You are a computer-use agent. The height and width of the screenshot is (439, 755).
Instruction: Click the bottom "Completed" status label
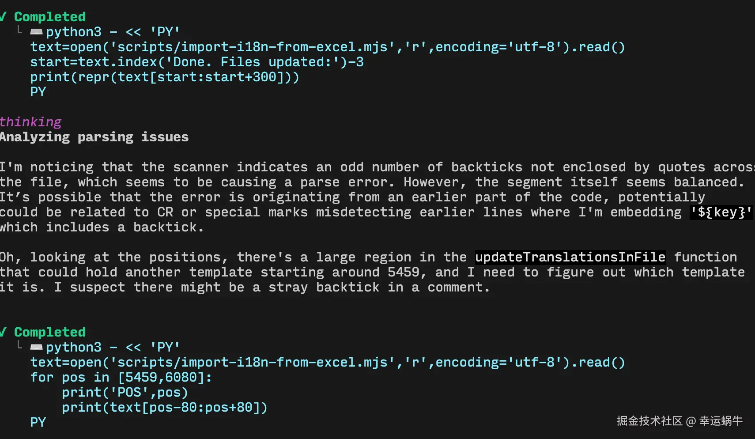[50, 332]
